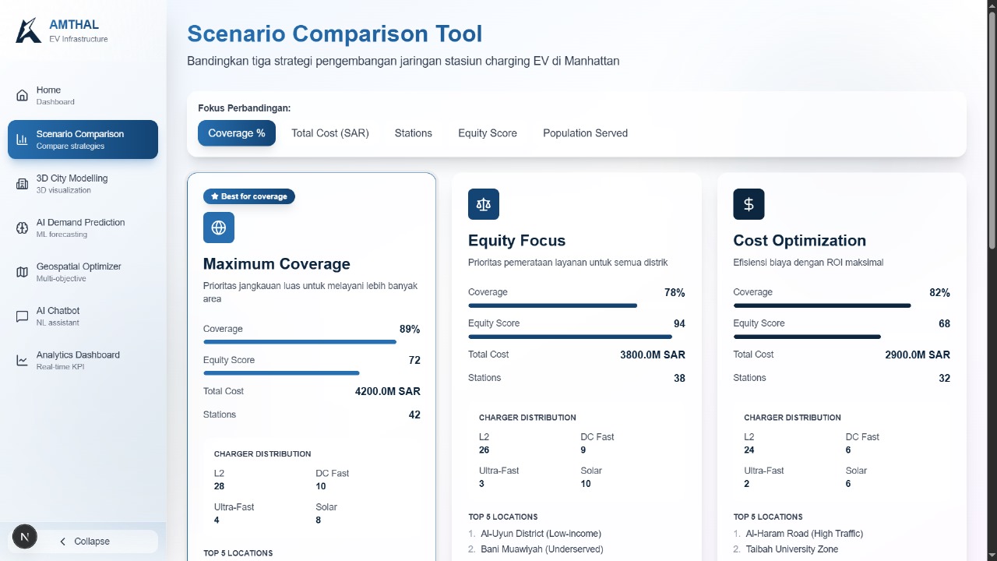This screenshot has height=561, width=997.
Task: Click the 82% coverage value
Action: pyautogui.click(x=939, y=293)
